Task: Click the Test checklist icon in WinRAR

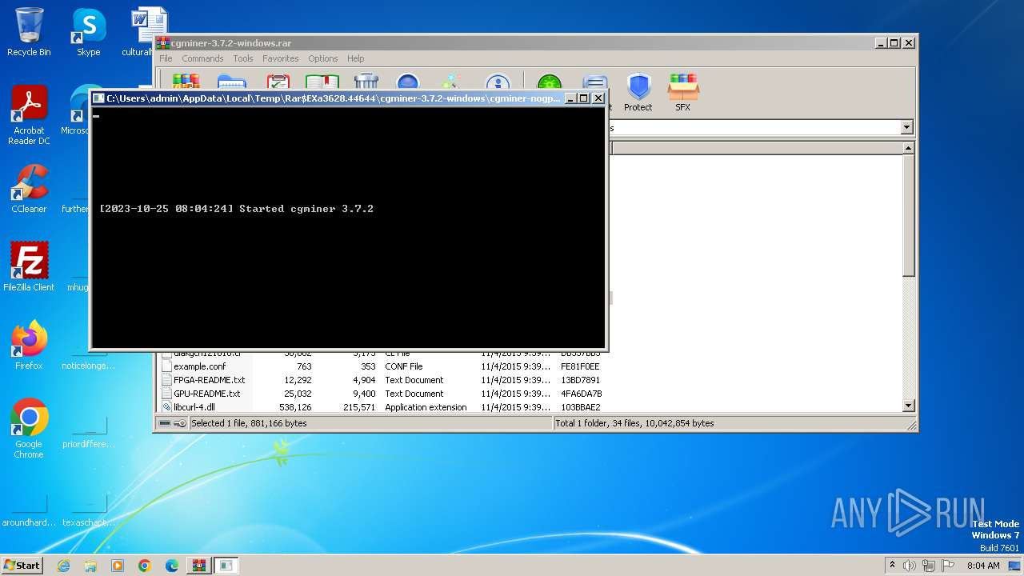Action: [278, 82]
